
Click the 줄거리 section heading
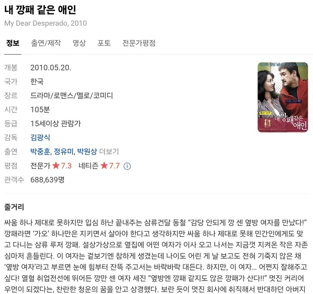14,207
